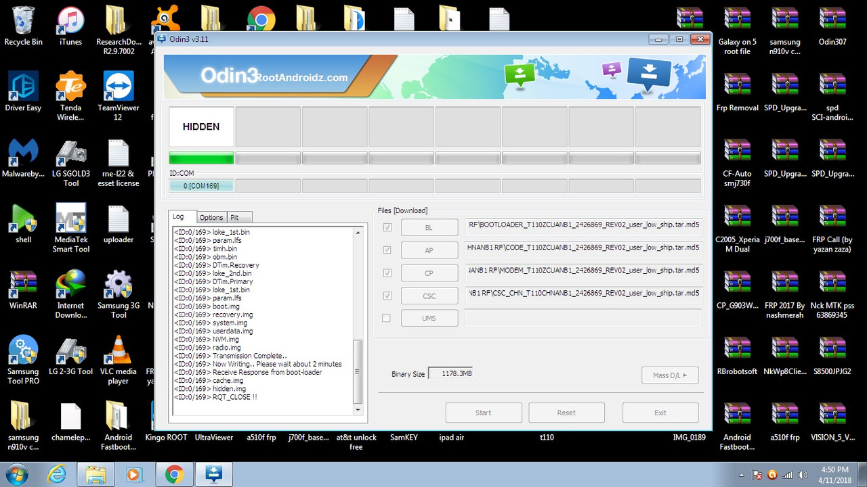Click the CODE_T110 AP file path field

(583, 250)
